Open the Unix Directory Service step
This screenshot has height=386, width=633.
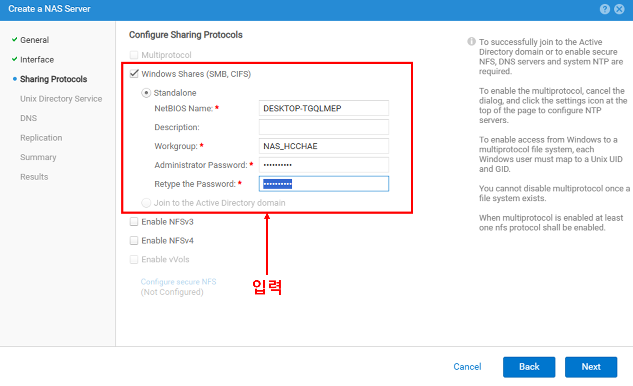(61, 99)
